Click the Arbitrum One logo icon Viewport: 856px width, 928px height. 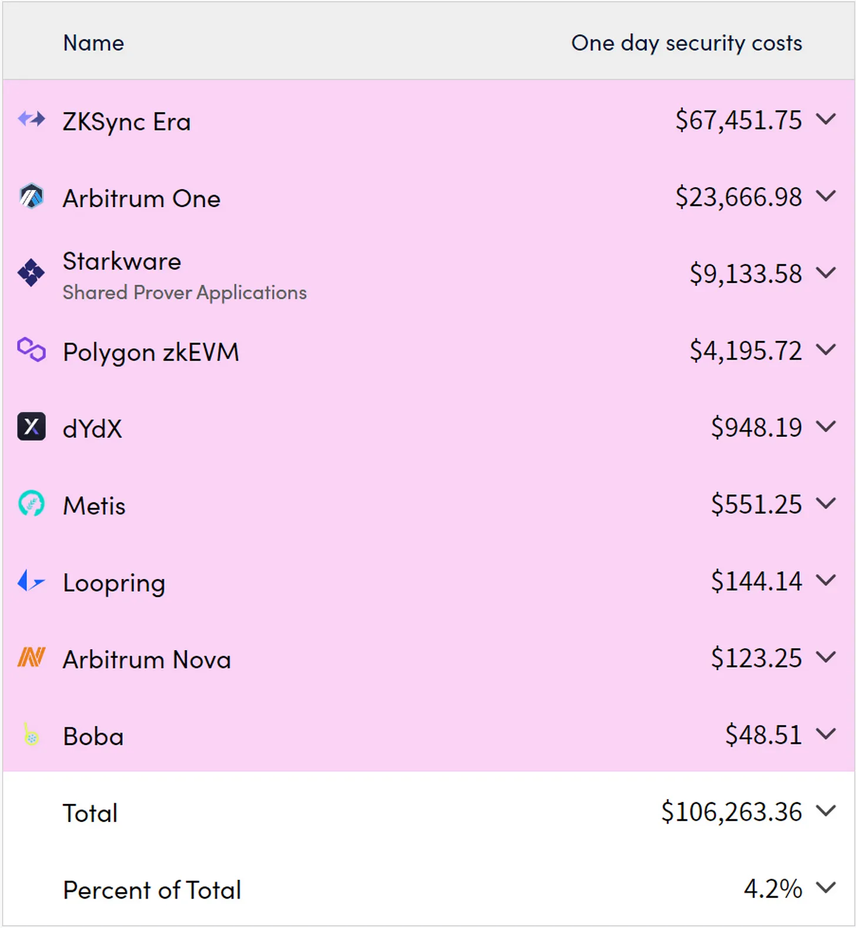tap(31, 197)
